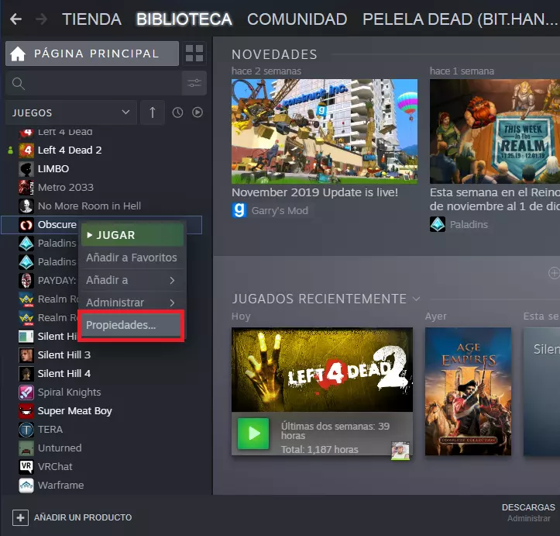The width and height of the screenshot is (560, 536).
Task: Open the BIBLIOTECA tab
Action: tap(184, 19)
